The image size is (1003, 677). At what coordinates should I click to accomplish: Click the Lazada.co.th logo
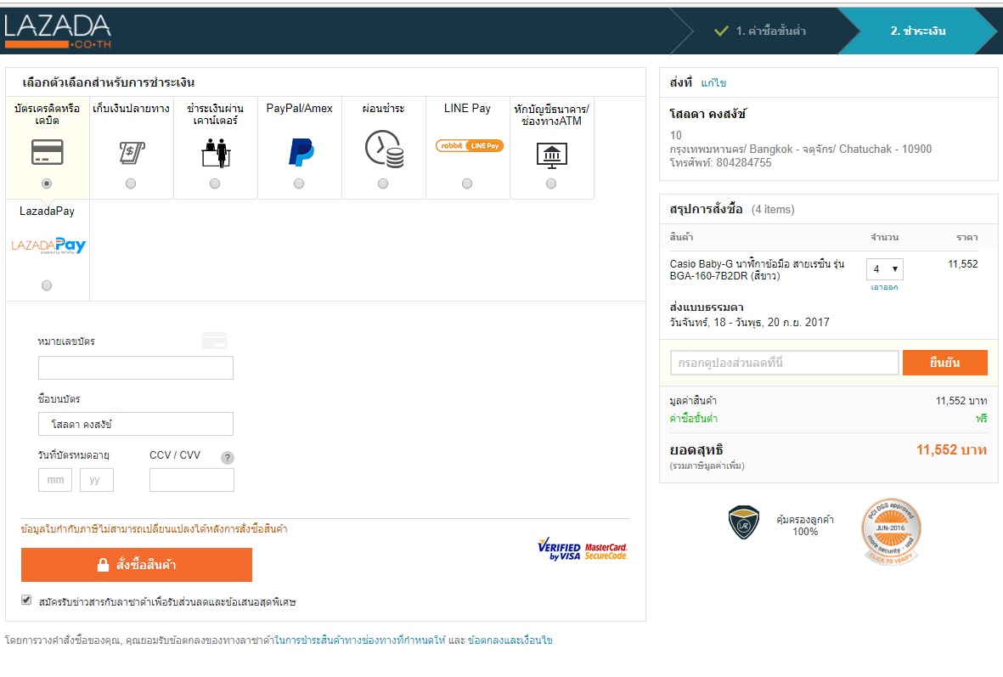click(x=58, y=31)
